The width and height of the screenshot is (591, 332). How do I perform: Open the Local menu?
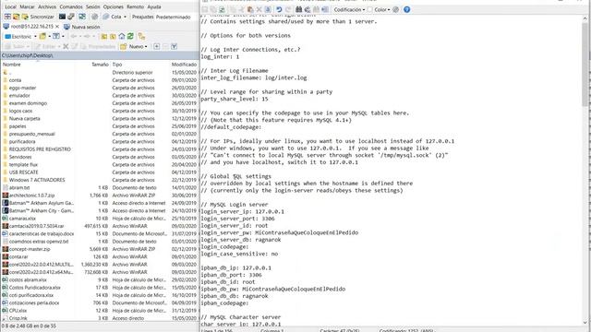[10, 6]
